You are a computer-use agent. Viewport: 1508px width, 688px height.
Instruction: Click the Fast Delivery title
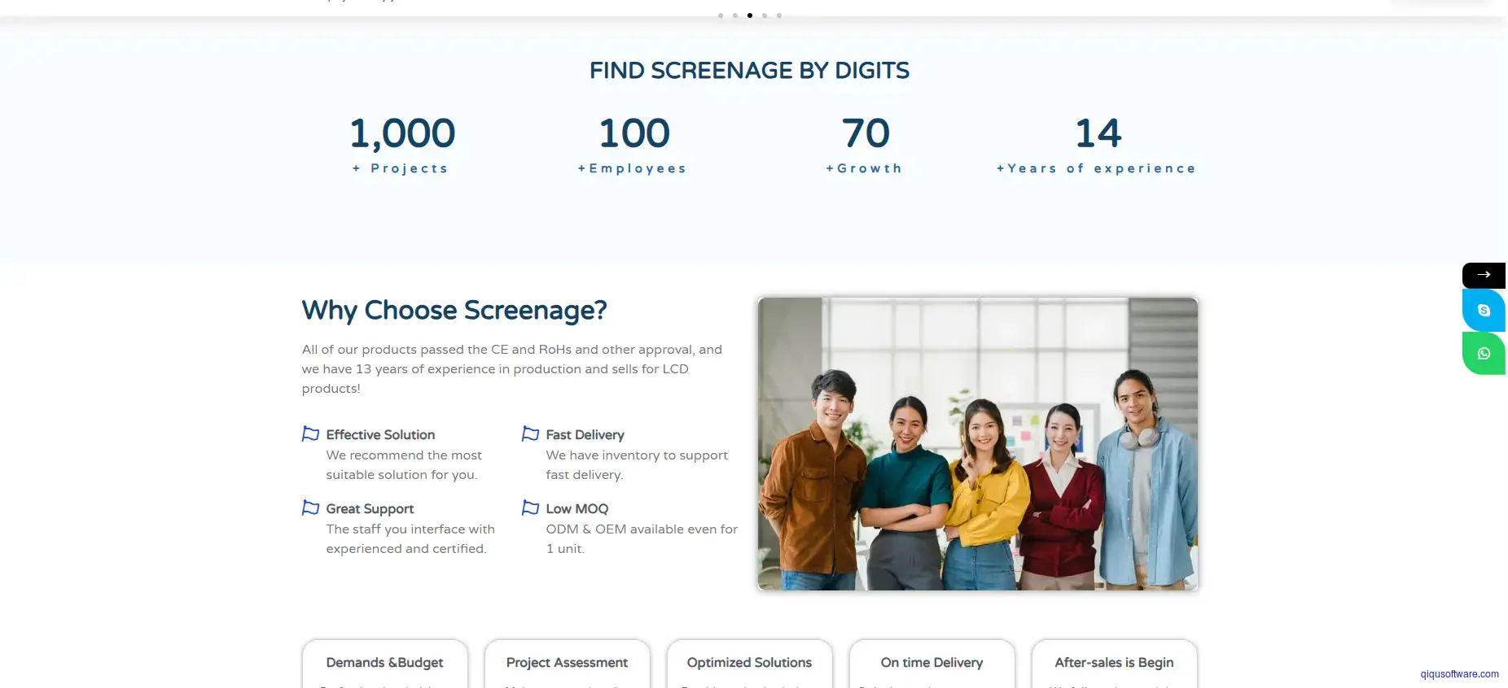pyautogui.click(x=585, y=435)
